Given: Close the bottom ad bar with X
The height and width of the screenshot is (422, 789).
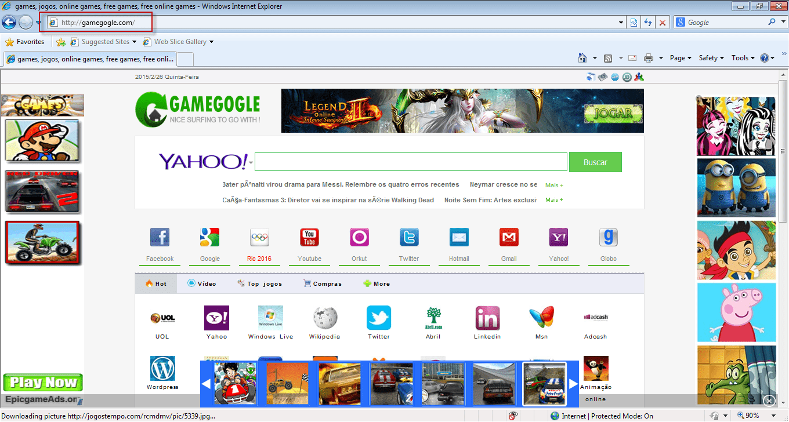Looking at the screenshot, I should 769,401.
